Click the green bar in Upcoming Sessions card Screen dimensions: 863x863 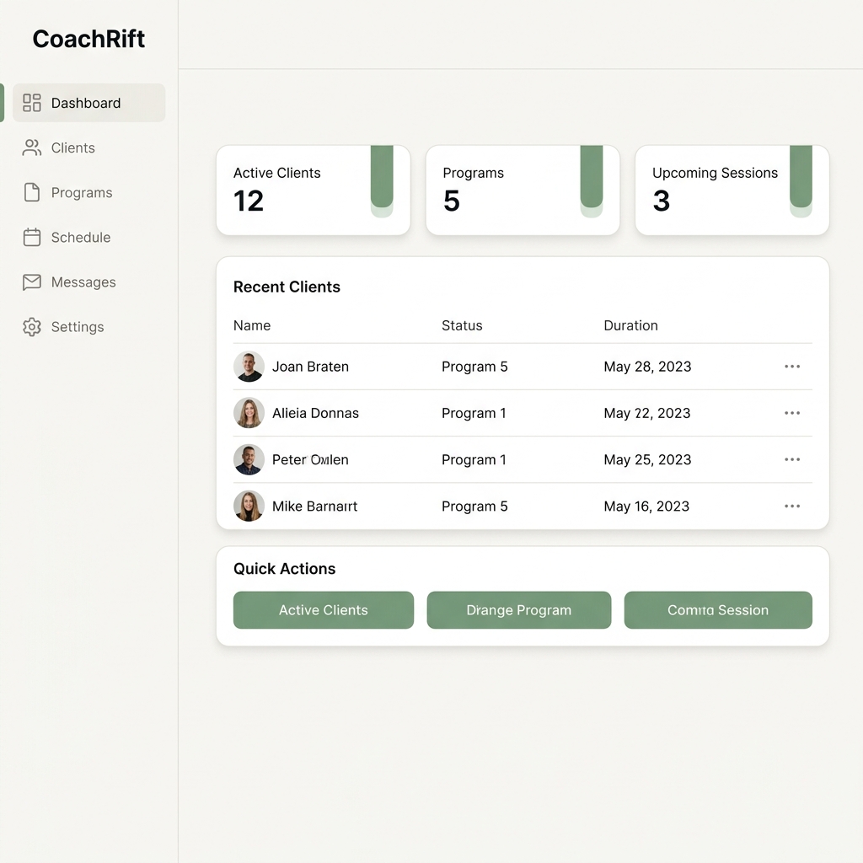tap(801, 177)
